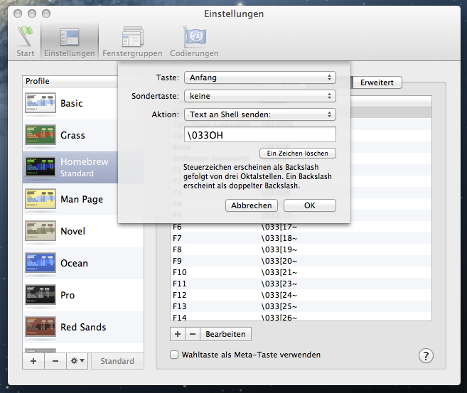Switch to the Erweitert tab
Viewport: 467px width, 393px height.
point(377,82)
